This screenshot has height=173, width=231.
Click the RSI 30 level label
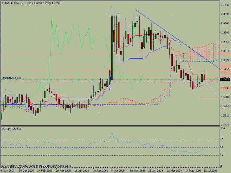[221, 155]
